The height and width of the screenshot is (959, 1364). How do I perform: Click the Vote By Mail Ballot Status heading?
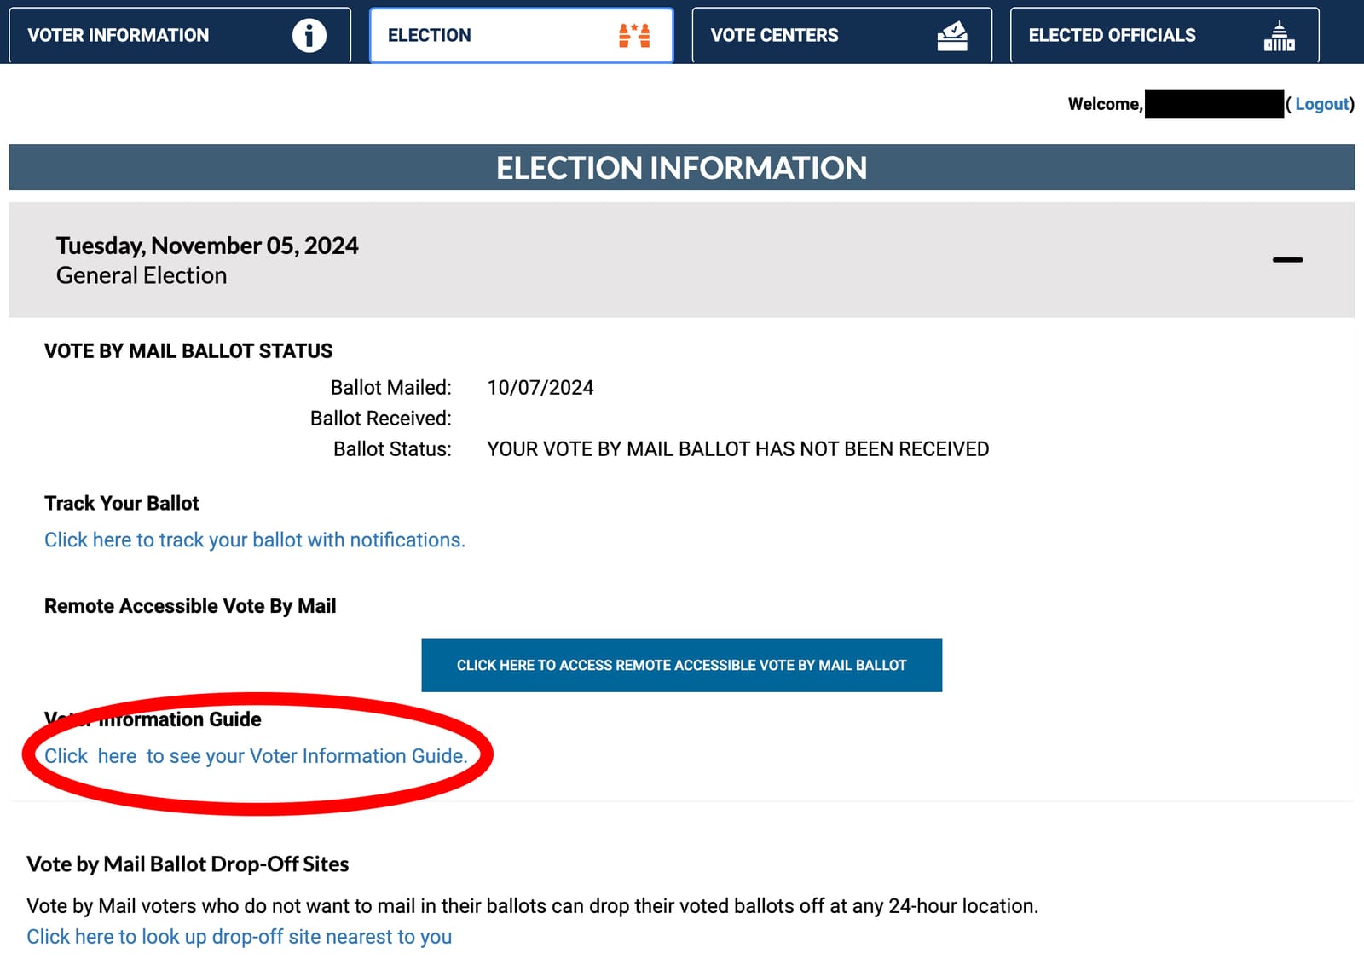188,350
